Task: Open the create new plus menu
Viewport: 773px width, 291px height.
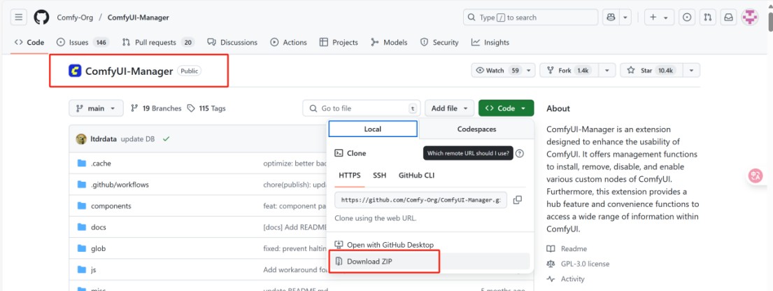Action: [659, 17]
